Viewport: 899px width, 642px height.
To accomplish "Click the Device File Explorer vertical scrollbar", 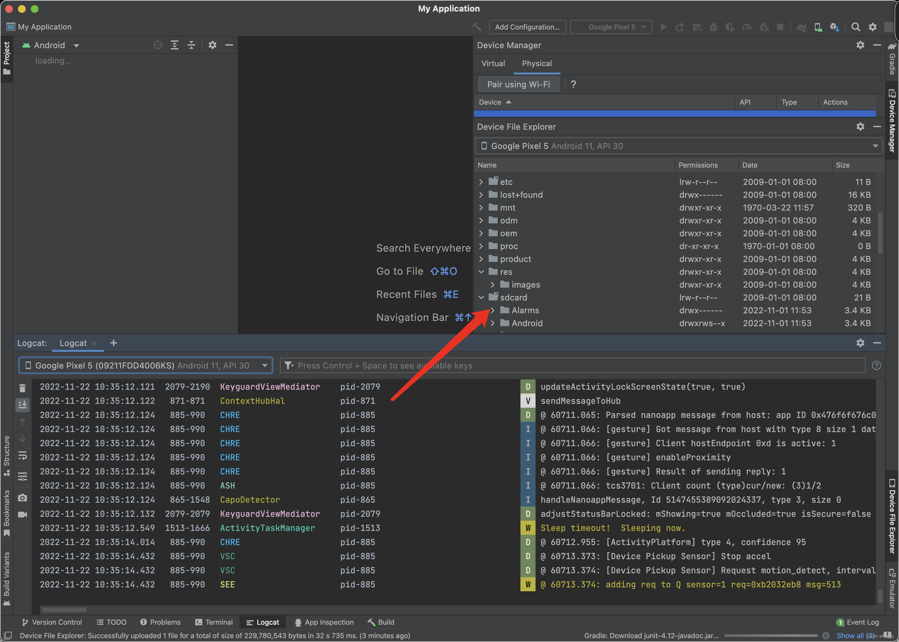I will 880,233.
